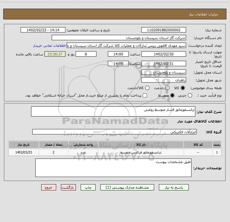
Task: Select the کالا radio button
Action: tap(183, 88)
